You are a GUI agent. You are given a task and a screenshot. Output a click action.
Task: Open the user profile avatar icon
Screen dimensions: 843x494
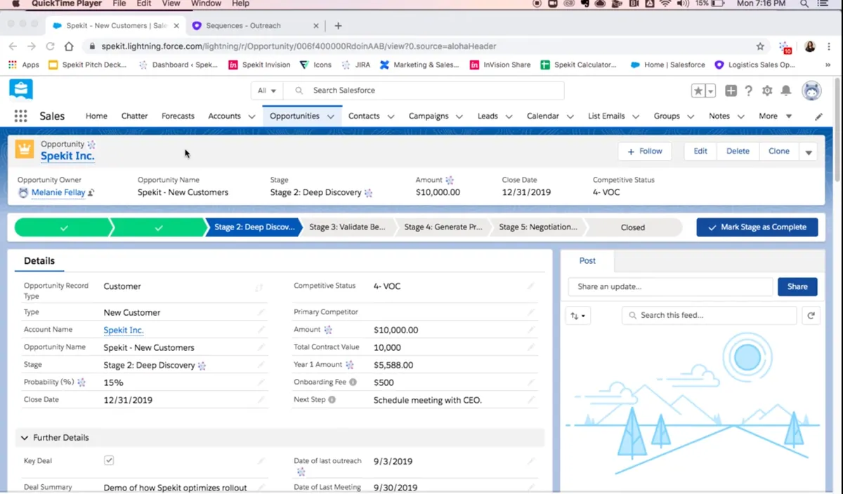[811, 91]
